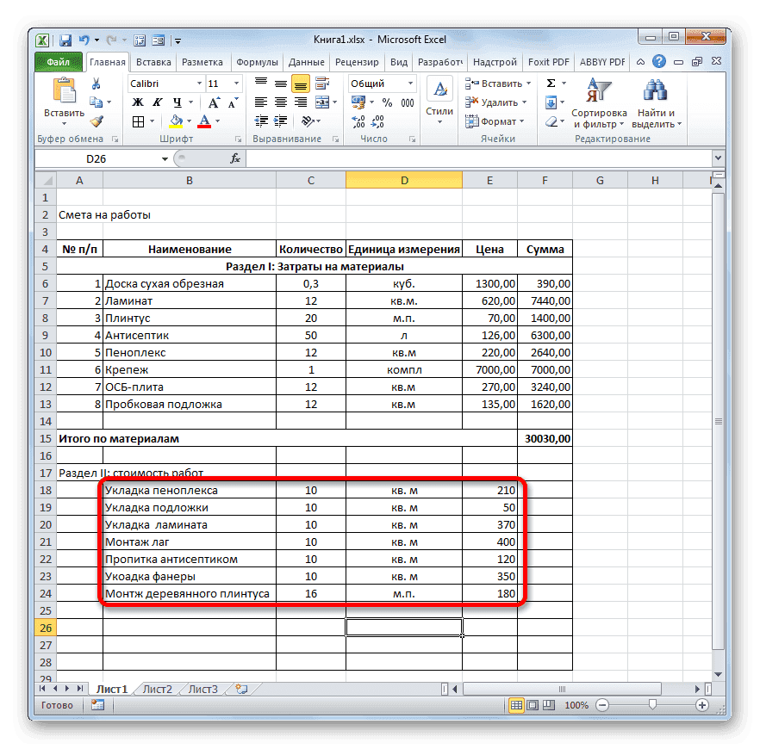Click the AutoSum Σ icon

click(x=551, y=84)
